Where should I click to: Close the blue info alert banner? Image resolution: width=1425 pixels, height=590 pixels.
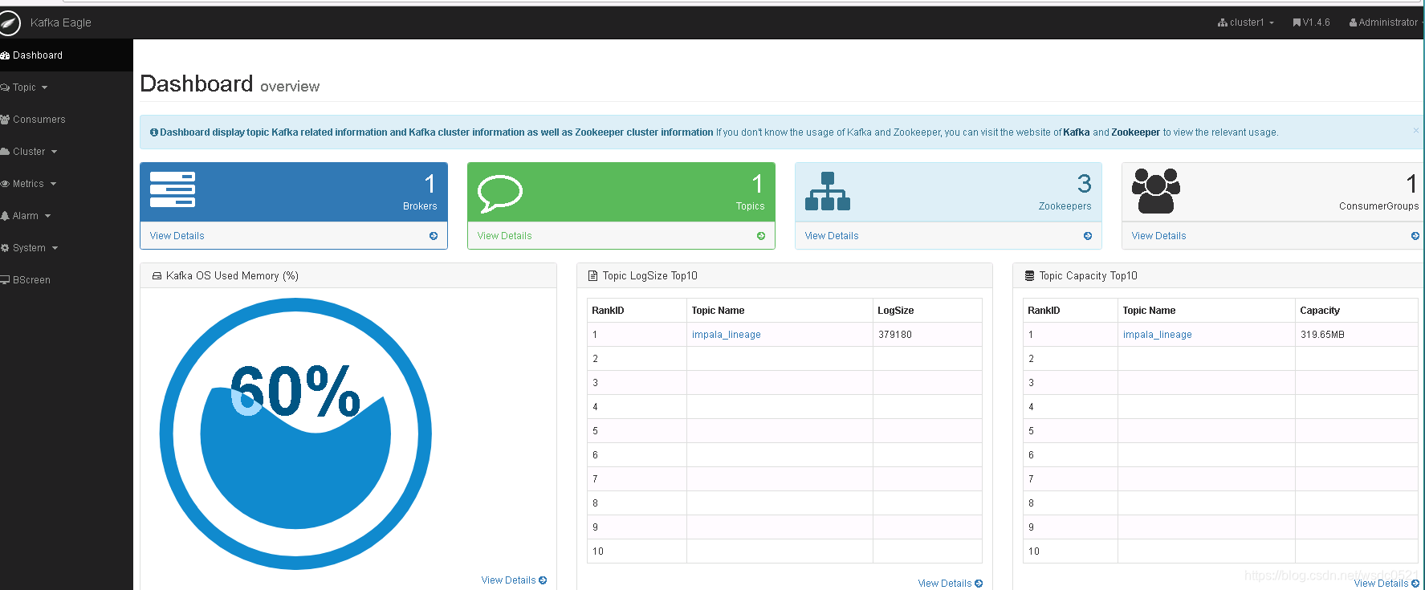pos(1416,130)
